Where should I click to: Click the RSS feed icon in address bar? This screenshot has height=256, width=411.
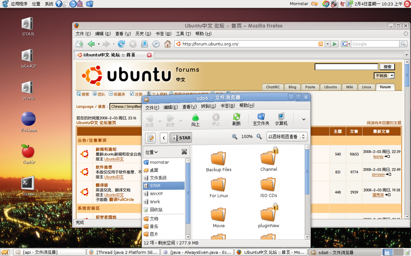click(x=321, y=44)
